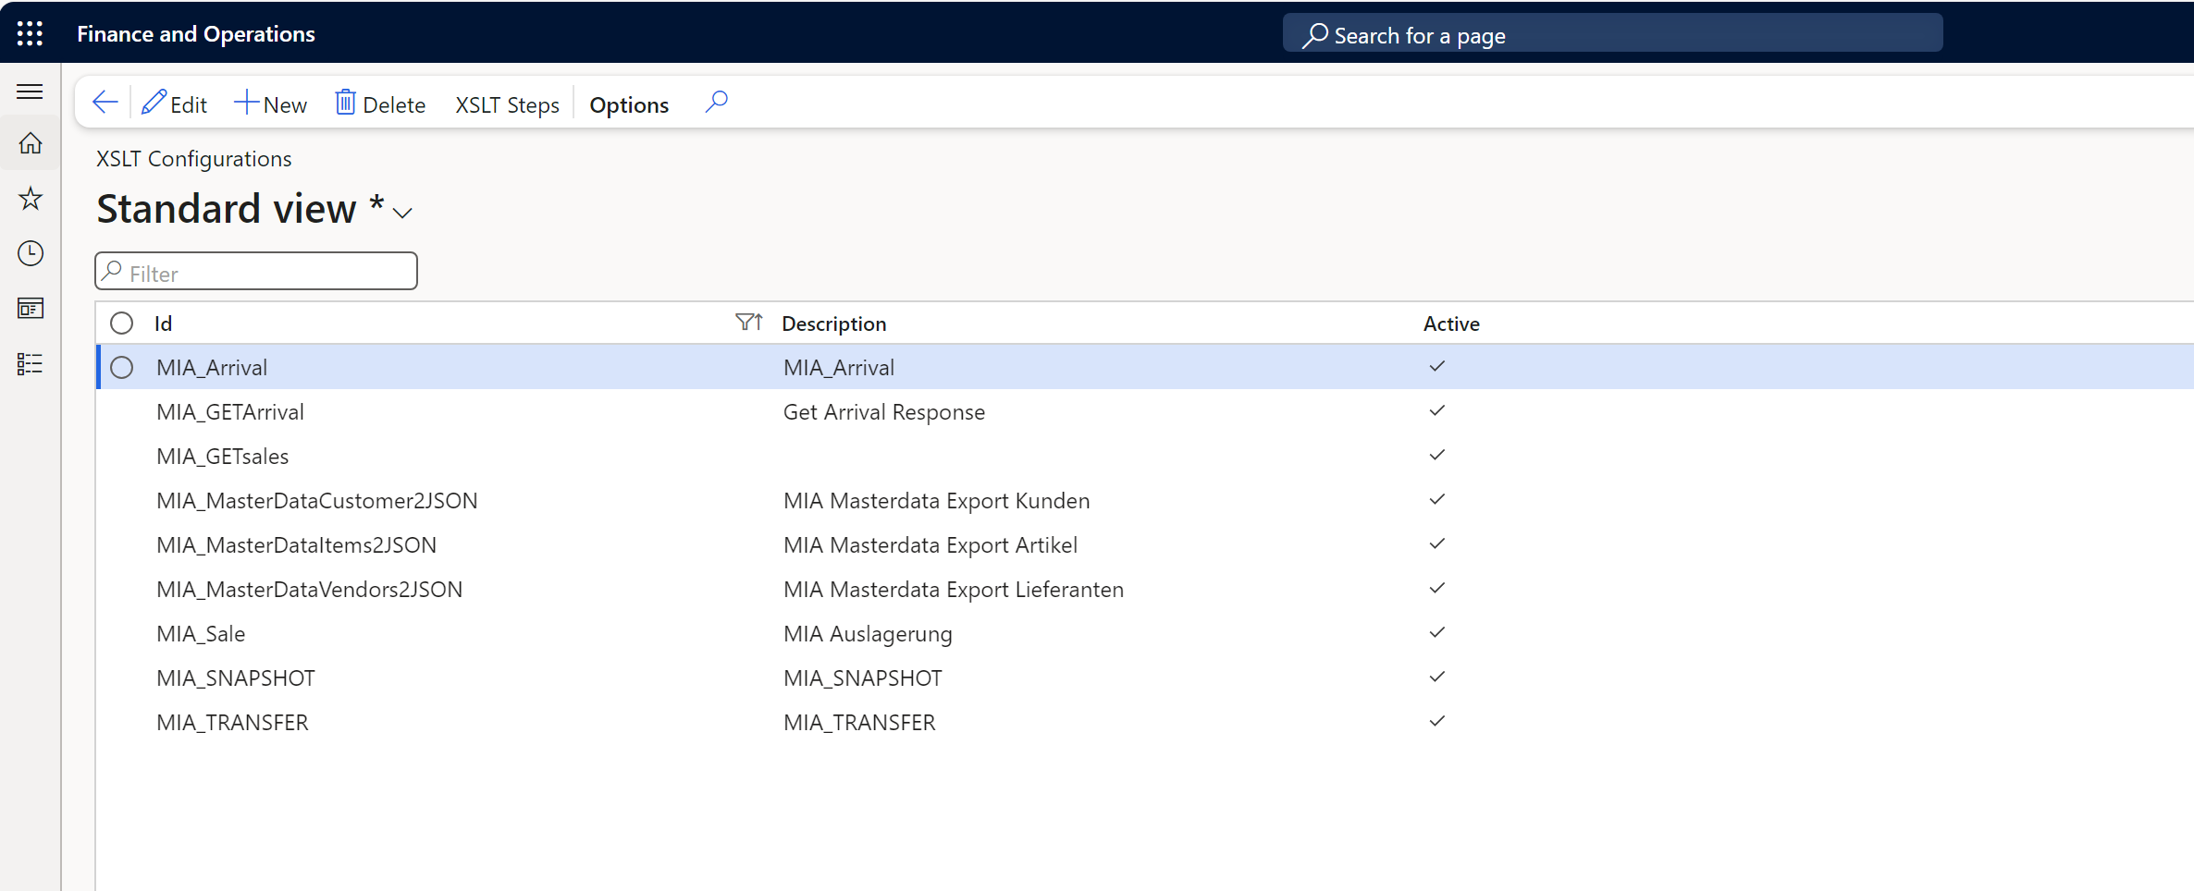
Task: Expand the Standard view dropdown chevron
Action: (402, 214)
